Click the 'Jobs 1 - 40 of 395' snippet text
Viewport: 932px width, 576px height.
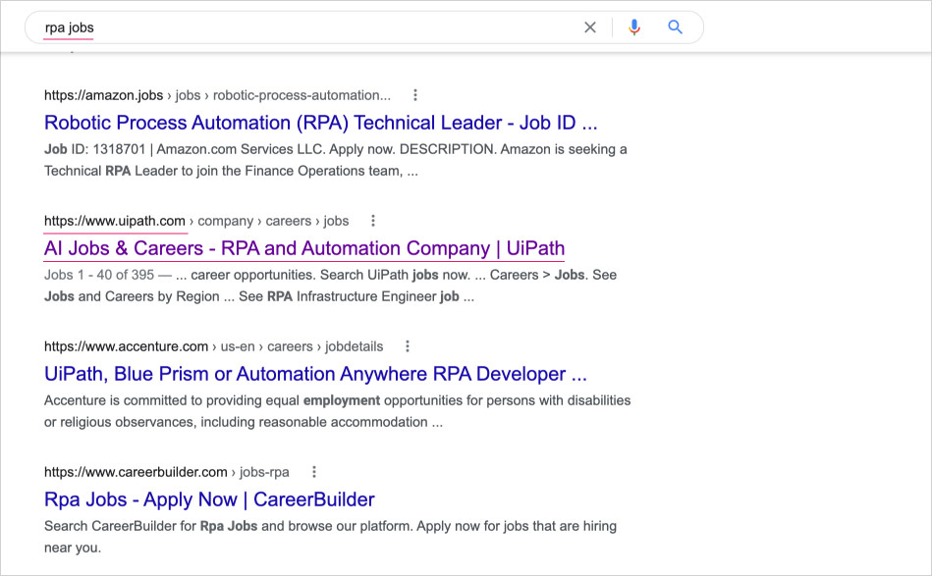[98, 275]
